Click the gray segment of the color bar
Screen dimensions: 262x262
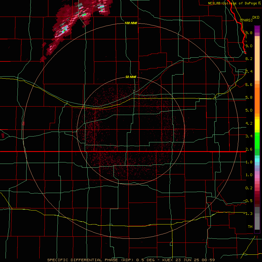pyautogui.click(x=257, y=219)
